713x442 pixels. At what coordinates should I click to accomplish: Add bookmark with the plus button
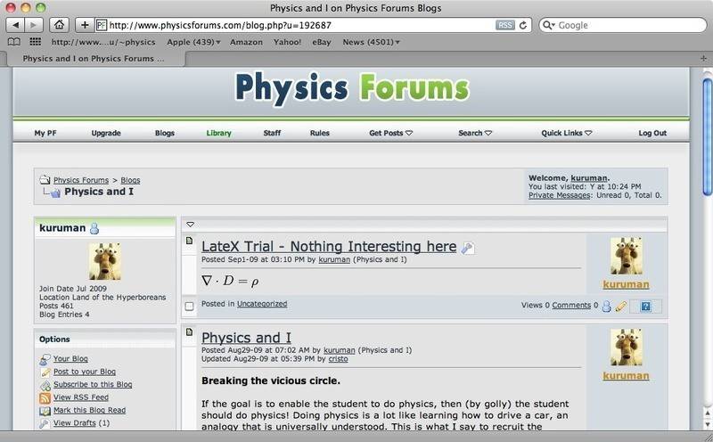(x=85, y=25)
